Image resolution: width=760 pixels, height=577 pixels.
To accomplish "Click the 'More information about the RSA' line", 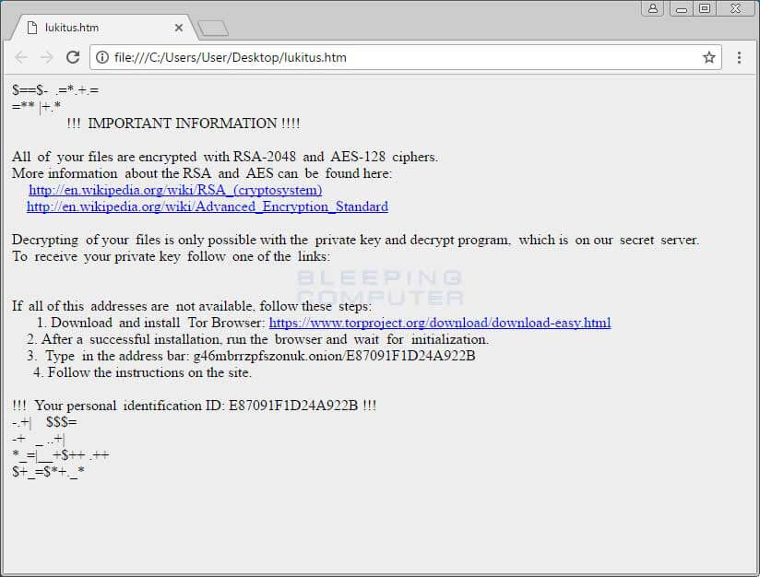I will [202, 173].
